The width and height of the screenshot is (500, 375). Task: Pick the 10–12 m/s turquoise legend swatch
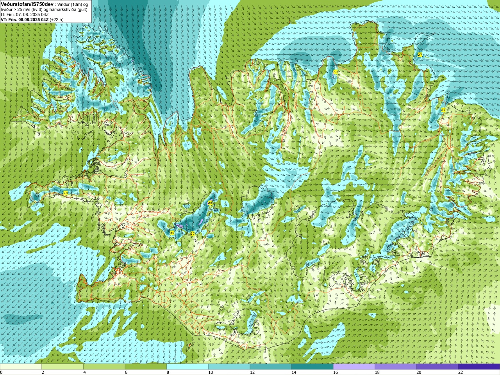229,367
